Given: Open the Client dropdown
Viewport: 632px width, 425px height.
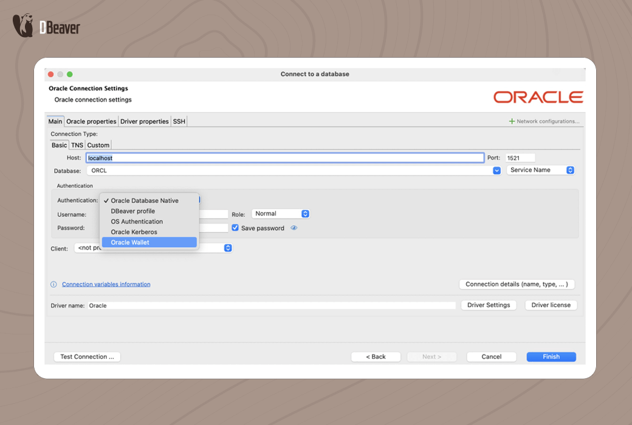Looking at the screenshot, I should point(228,248).
